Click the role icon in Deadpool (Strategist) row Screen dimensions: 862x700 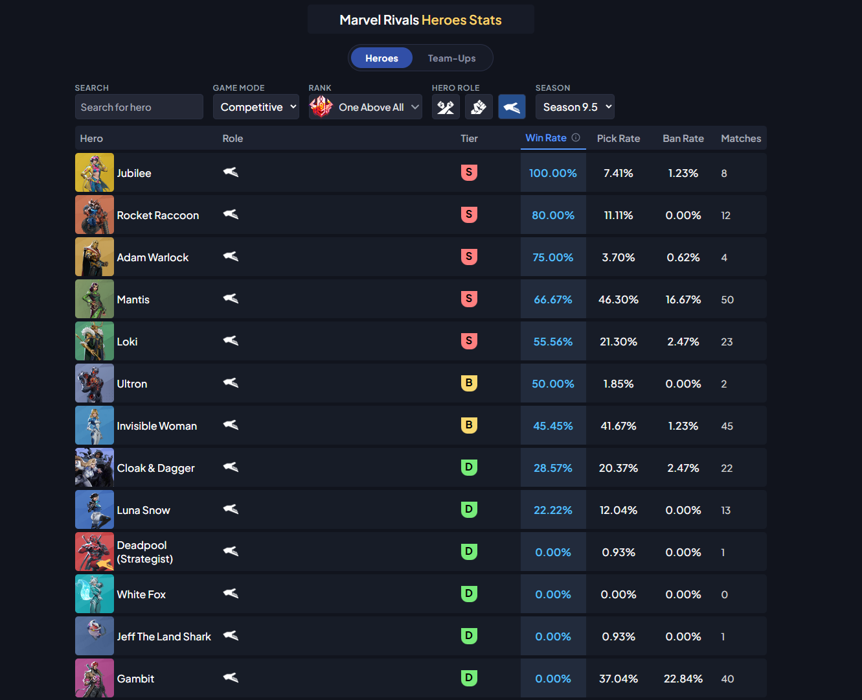[x=231, y=552]
